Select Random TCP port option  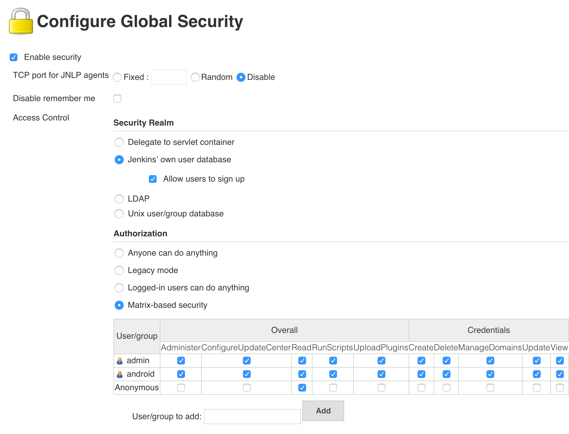[x=195, y=77]
